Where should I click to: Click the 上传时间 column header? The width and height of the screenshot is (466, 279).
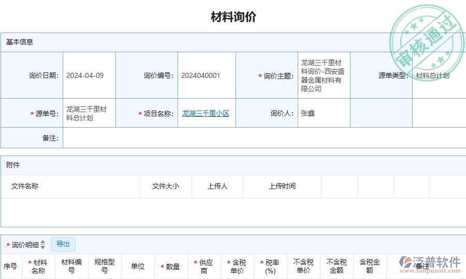tap(282, 186)
